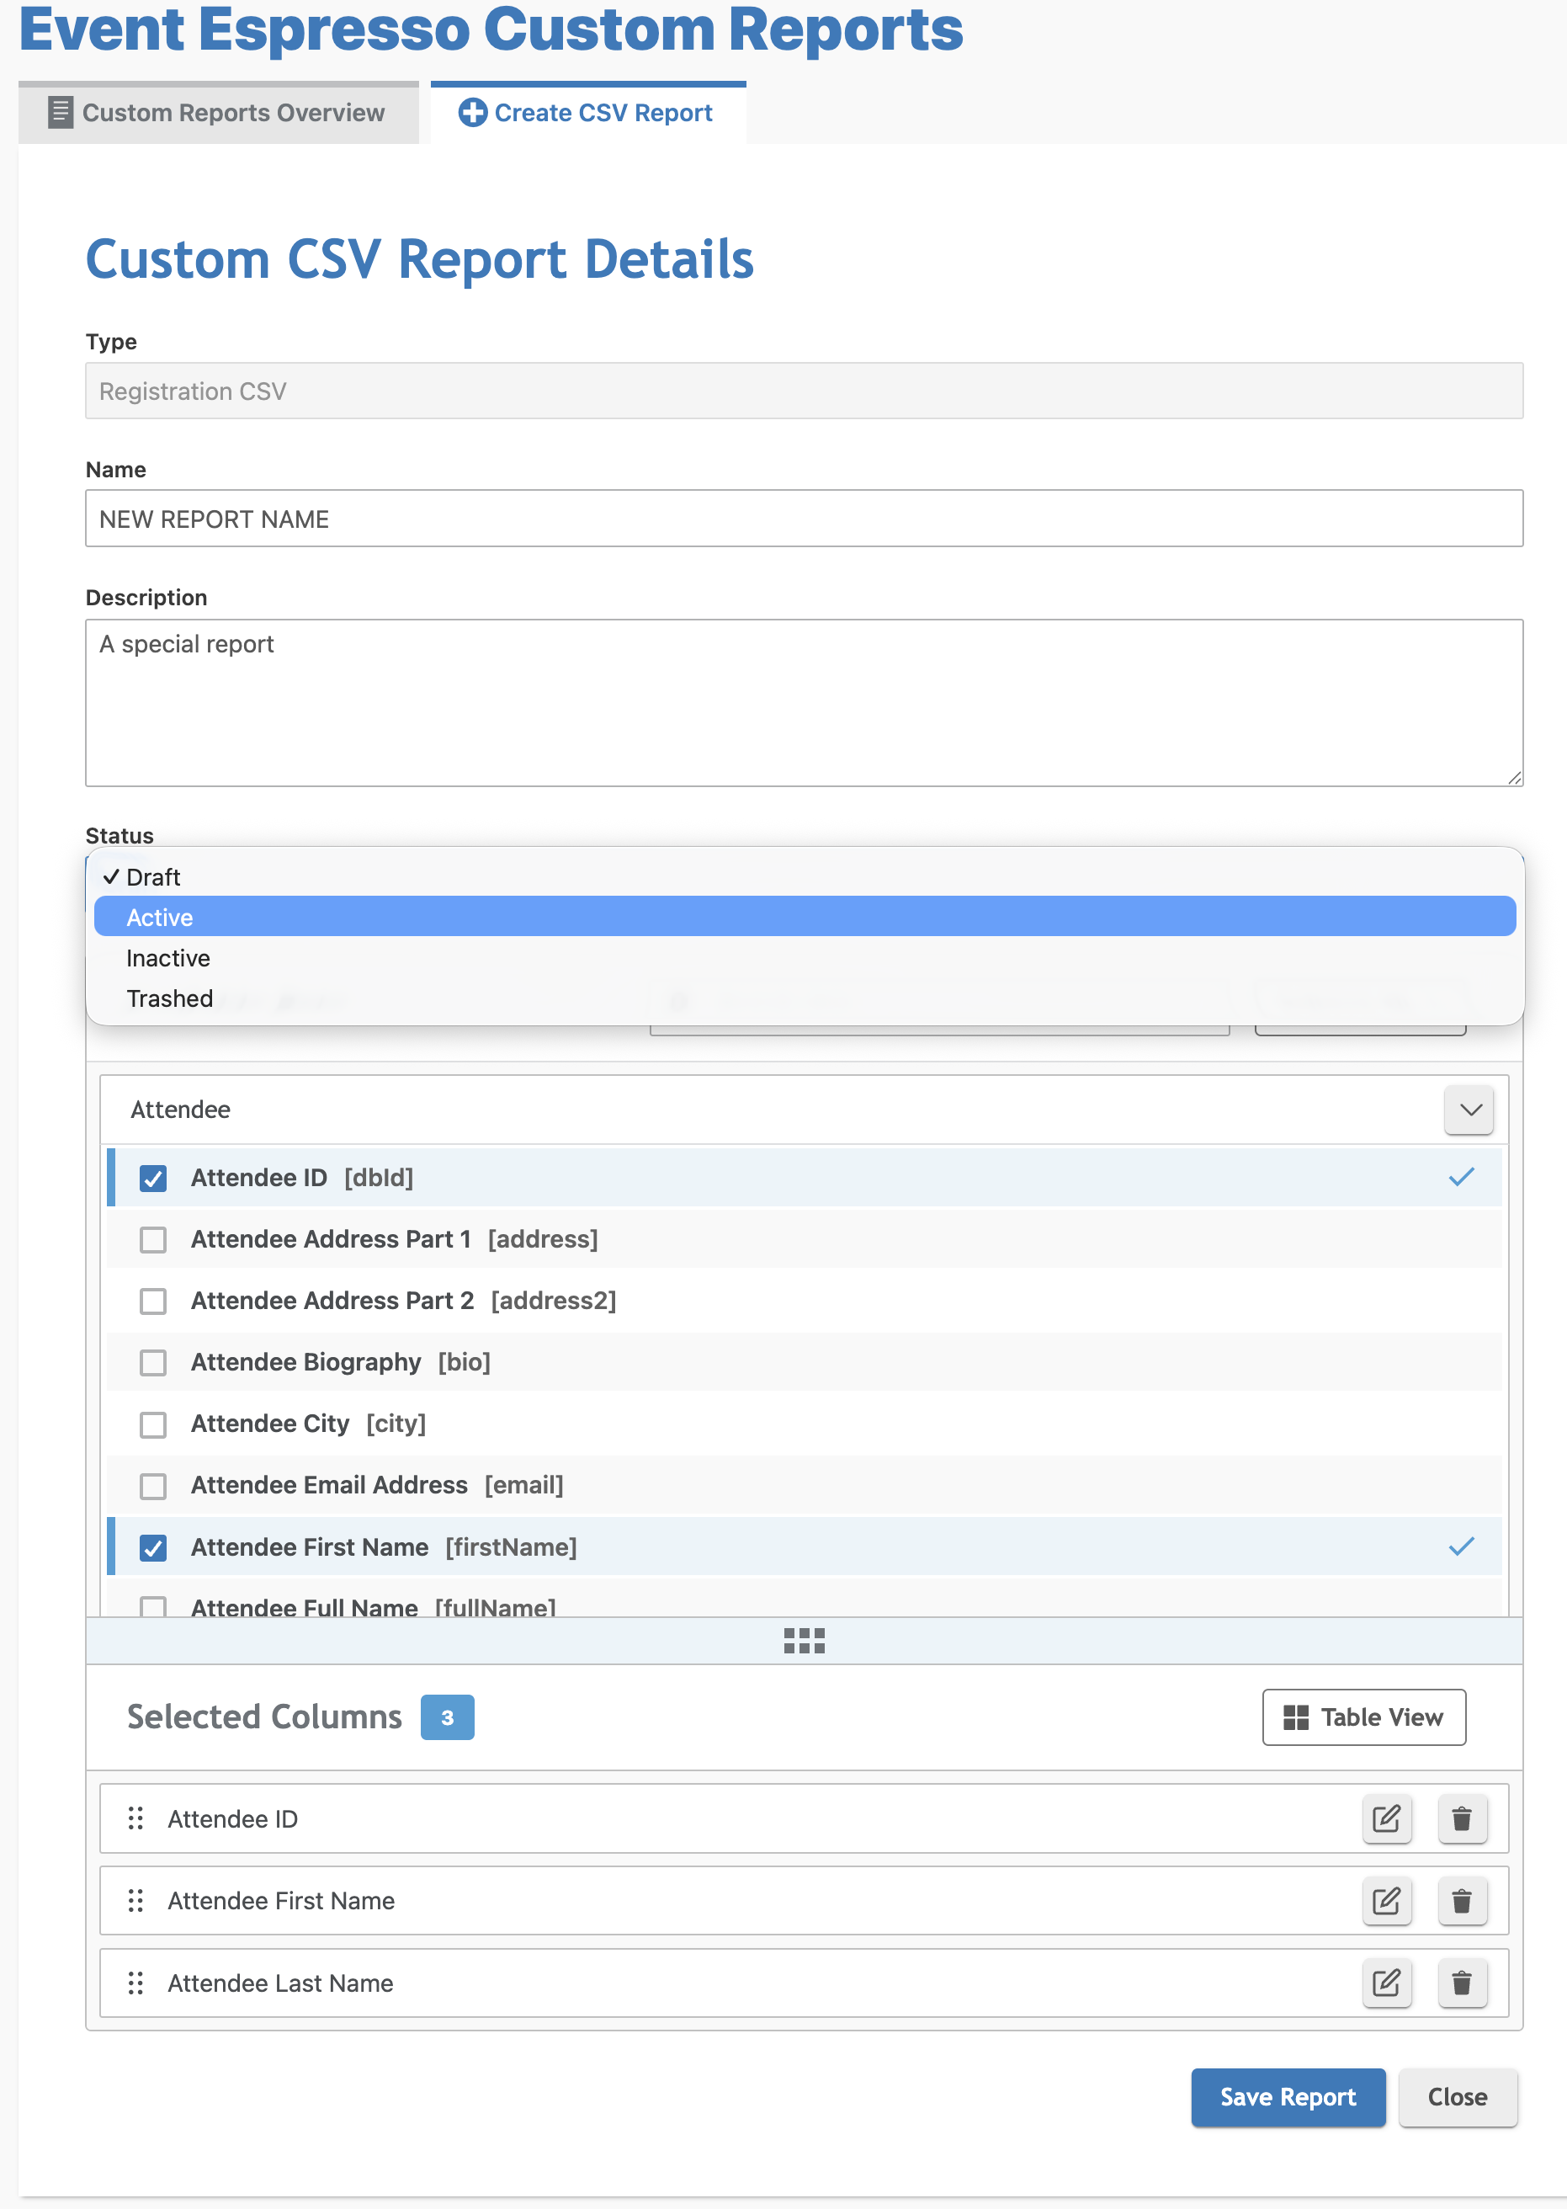This screenshot has width=1567, height=2209.
Task: Pick Inactive in the Status dropdown
Action: [804, 957]
